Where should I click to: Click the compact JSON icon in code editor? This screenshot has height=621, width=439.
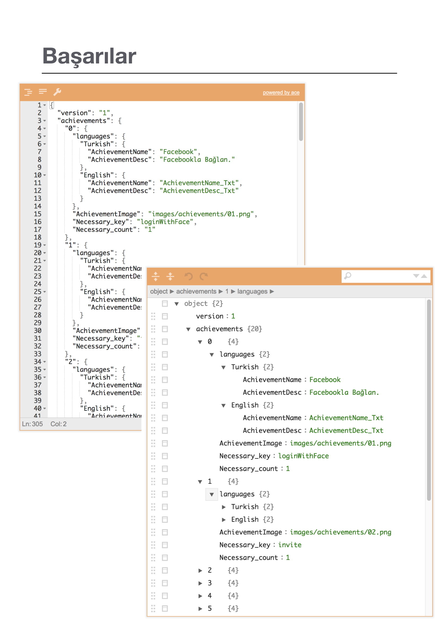[x=43, y=91]
